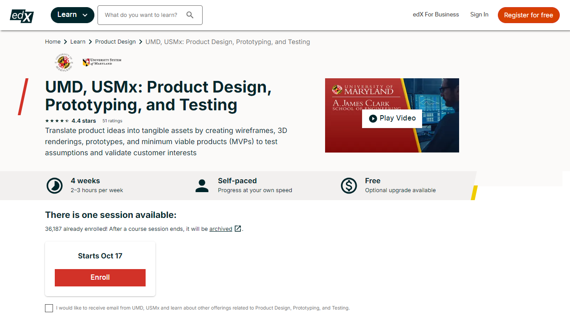Image resolution: width=570 pixels, height=318 pixels.
Task: Select the 'Starts Oct 17' label
Action: pos(100,256)
